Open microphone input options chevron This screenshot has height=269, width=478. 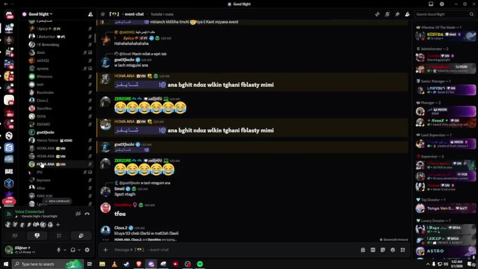click(x=65, y=250)
